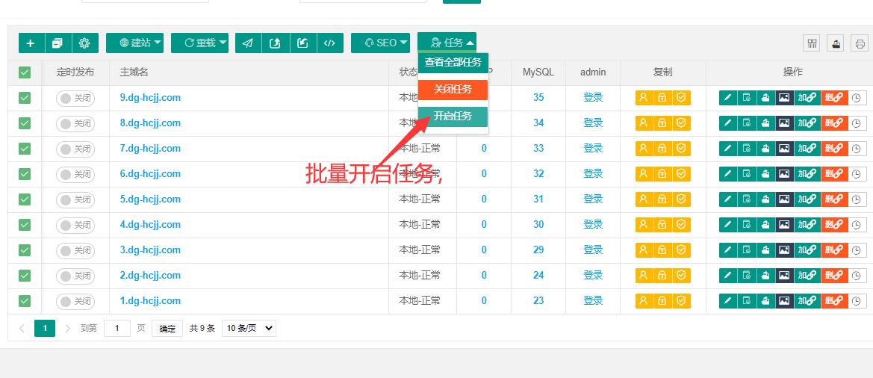The width and height of the screenshot is (873, 378).
Task: Toggle scheduled publishing switch for 2.dg-hcjj.com
Action: click(75, 276)
